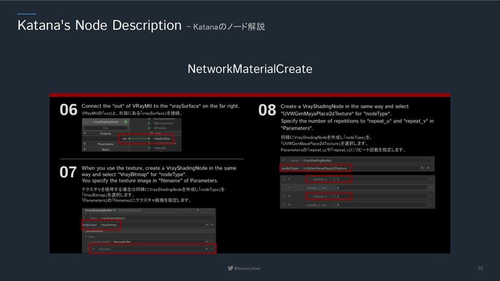Toggle the state box on repeat_u row
The height and width of the screenshot is (281, 500).
pyautogui.click(x=284, y=179)
